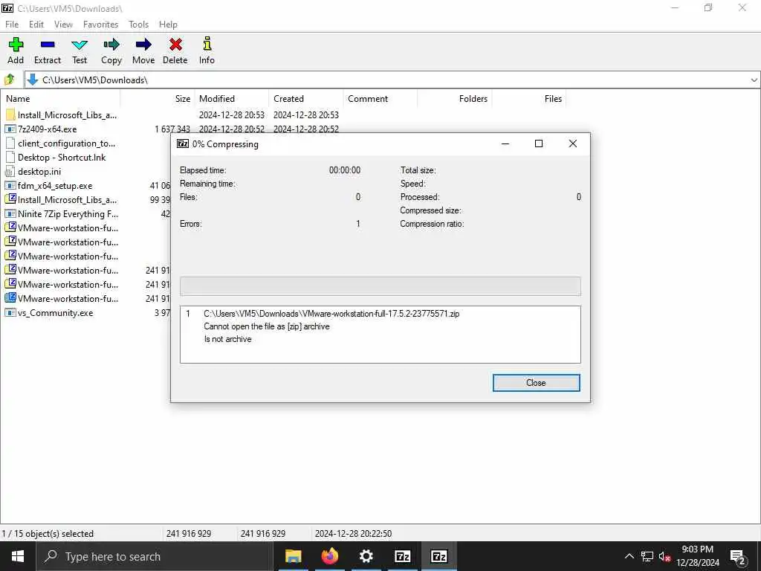Click the taskbar search box
Viewport: 761px width, 571px height.
(x=155, y=556)
